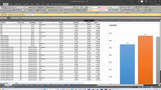The width and height of the screenshot is (161, 90).
Task: Open the CONFIG column filter dropdown
Action: [14, 23]
